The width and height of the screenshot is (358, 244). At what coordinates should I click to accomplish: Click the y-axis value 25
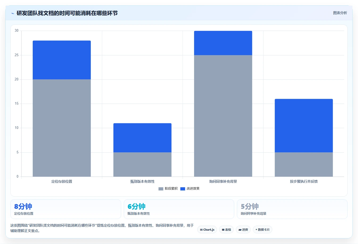coord(17,55)
